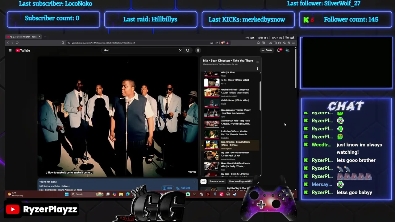Click the video player to pause
The image size is (395, 222).
118,117
